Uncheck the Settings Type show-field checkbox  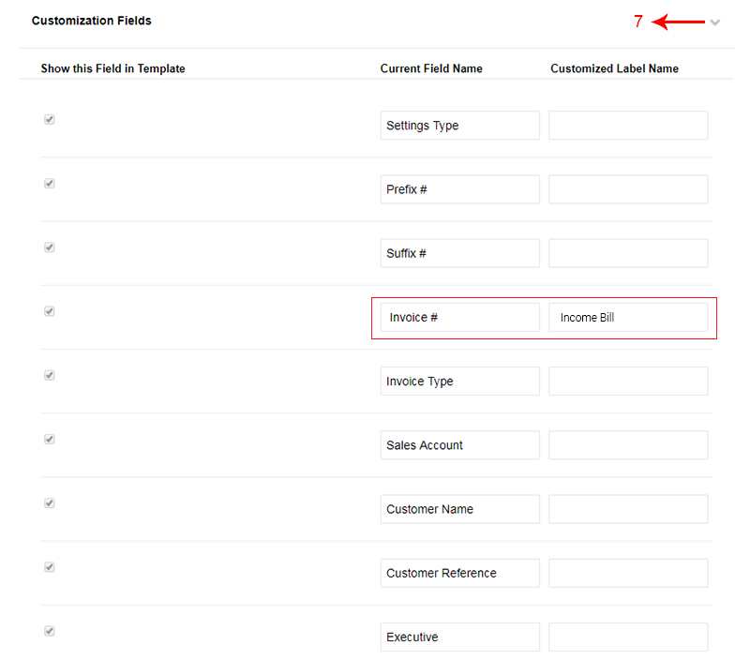(x=50, y=119)
